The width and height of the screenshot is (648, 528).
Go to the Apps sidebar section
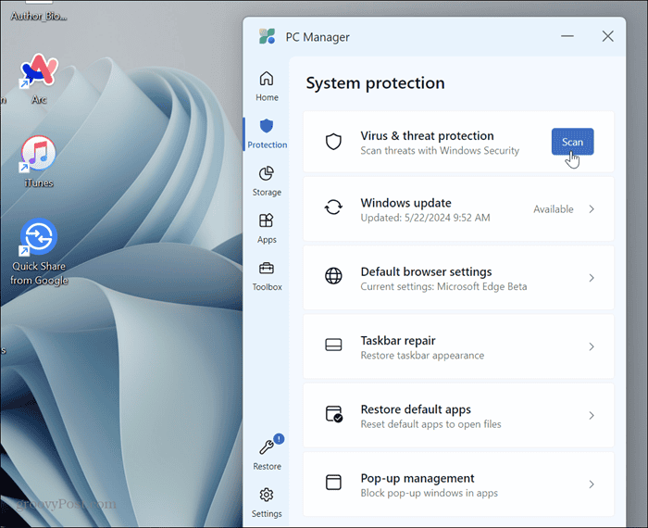267,228
